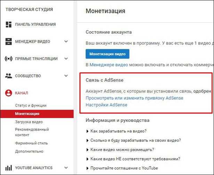Expand the Прямые трансляции section chevron
The width and height of the screenshot is (214, 175).
click(66, 59)
